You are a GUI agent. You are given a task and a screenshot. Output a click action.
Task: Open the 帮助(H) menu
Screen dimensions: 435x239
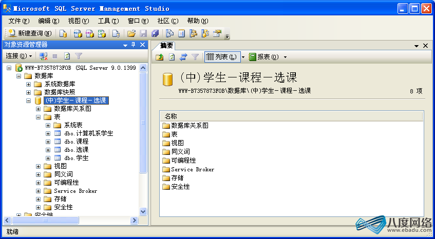198,21
